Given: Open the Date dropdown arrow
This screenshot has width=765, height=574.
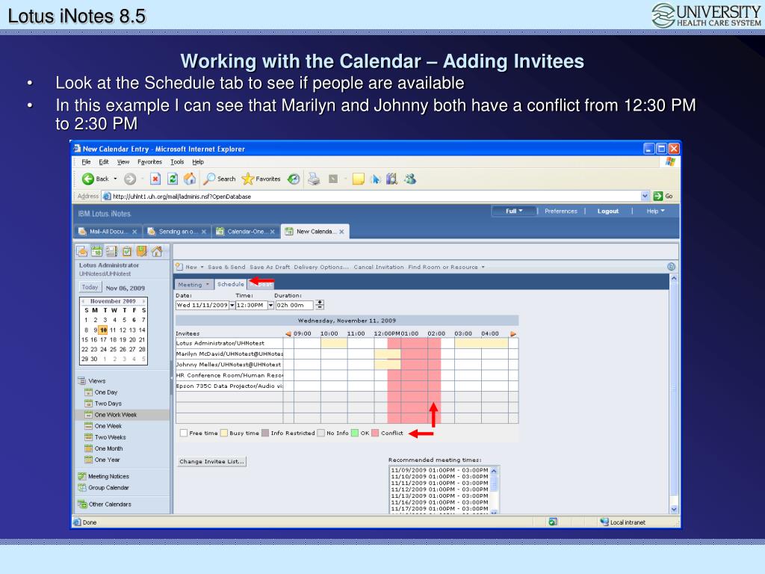Looking at the screenshot, I should [x=232, y=305].
